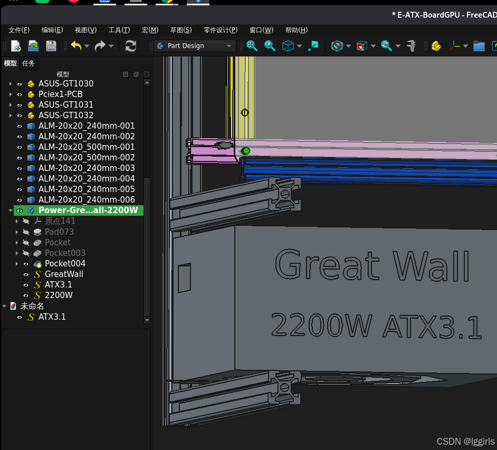
Task: Click the document icon beside 未命名
Action: (13, 306)
